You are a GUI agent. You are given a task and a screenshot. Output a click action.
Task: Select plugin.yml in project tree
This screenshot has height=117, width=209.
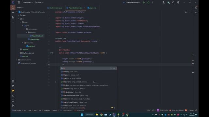point(30,46)
